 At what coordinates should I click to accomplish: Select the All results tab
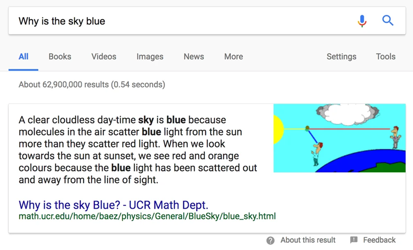click(24, 57)
